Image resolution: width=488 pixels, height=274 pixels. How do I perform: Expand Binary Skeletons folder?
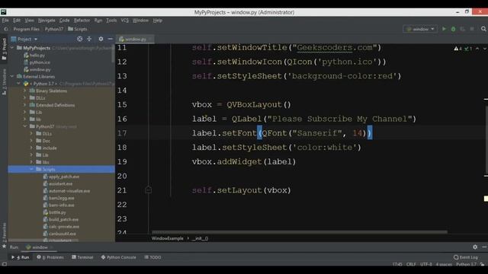pyautogui.click(x=25, y=91)
